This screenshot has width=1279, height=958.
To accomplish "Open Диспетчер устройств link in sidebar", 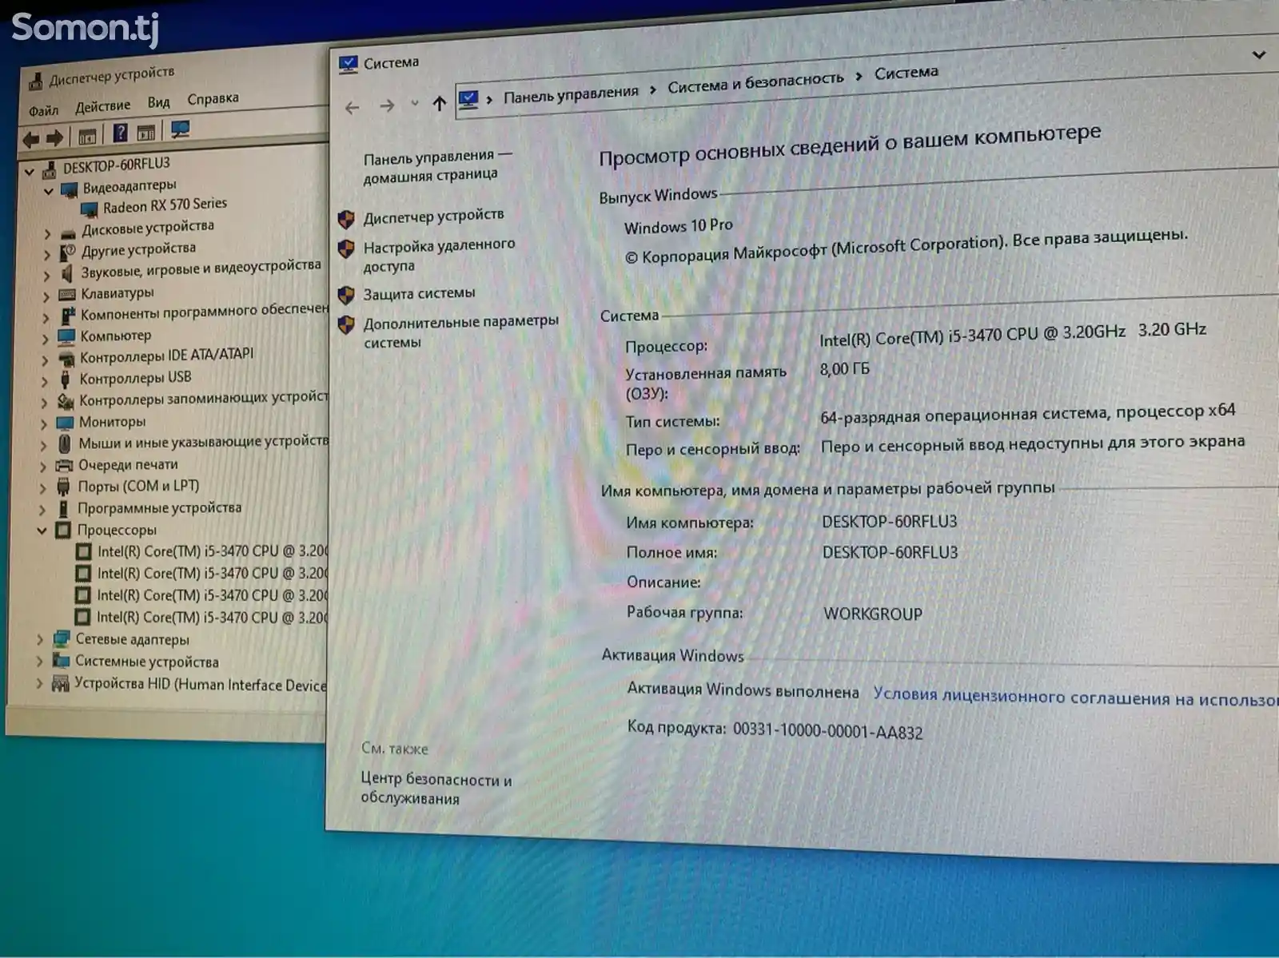I will coord(434,216).
